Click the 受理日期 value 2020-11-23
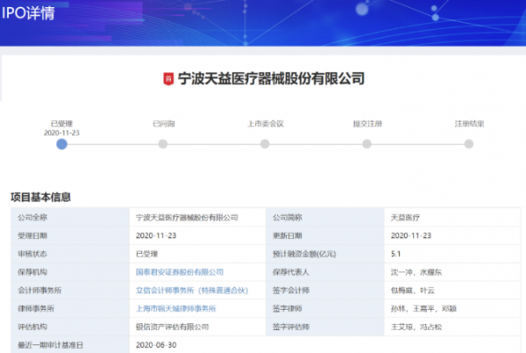The image size is (526, 353). pyautogui.click(x=156, y=236)
